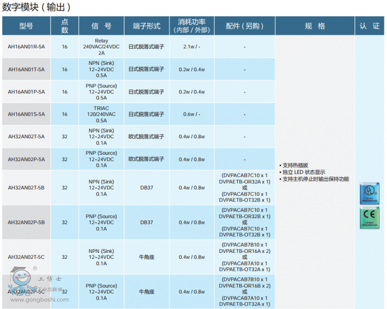Click the Relay 240VAC/24VDC signal cell
The width and height of the screenshot is (387, 309).
(101, 47)
